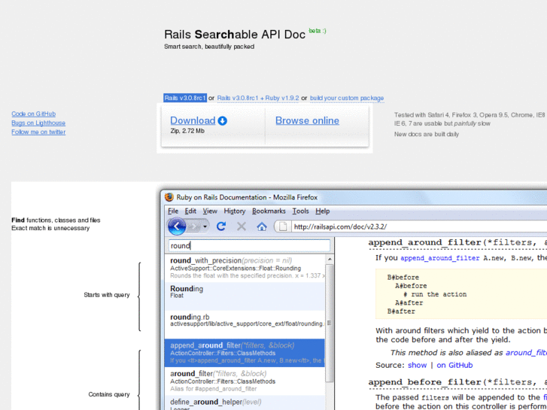Click the append_before_filter method heading

(457, 382)
